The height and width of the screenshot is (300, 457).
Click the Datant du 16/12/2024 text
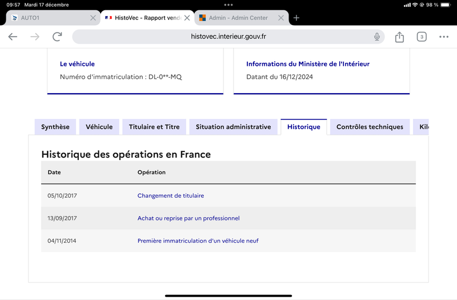coord(279,77)
